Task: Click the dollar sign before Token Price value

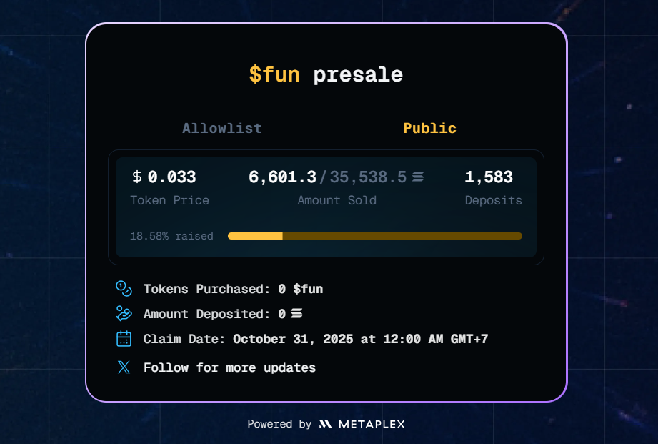Action: coord(137,177)
